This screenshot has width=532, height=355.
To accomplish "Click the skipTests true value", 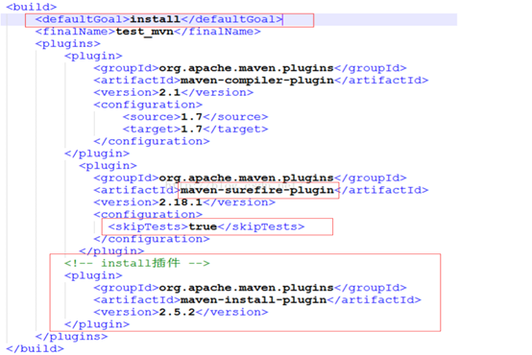I will pyautogui.click(x=203, y=226).
